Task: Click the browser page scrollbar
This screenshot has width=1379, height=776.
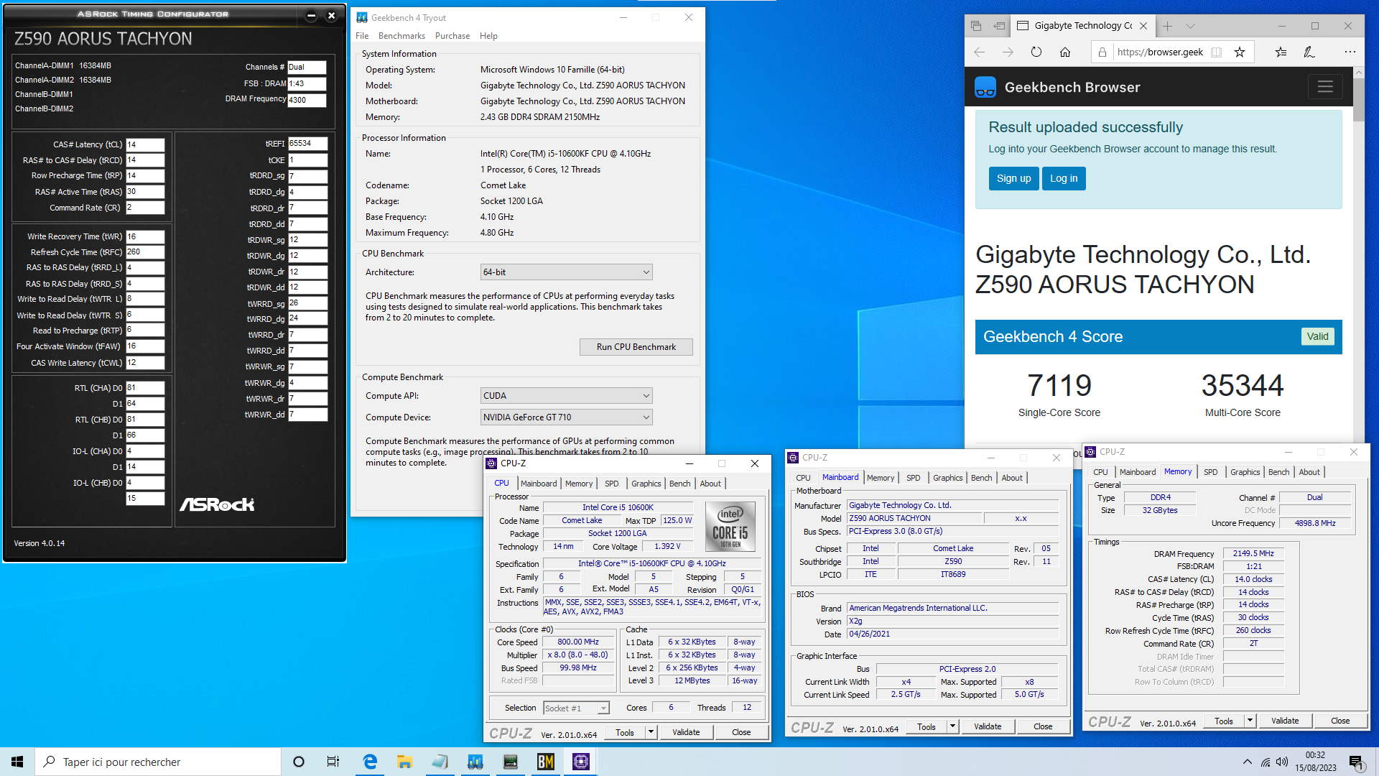Action: (x=1358, y=101)
